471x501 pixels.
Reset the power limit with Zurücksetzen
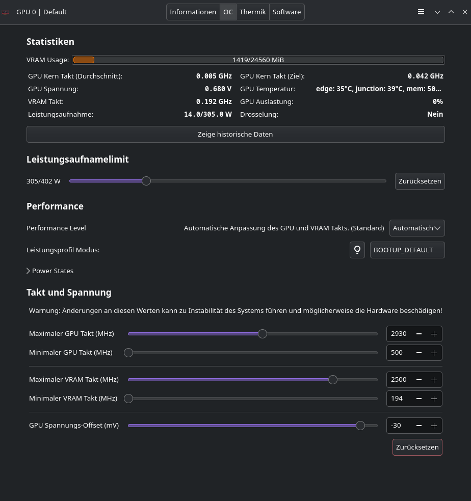(x=420, y=181)
